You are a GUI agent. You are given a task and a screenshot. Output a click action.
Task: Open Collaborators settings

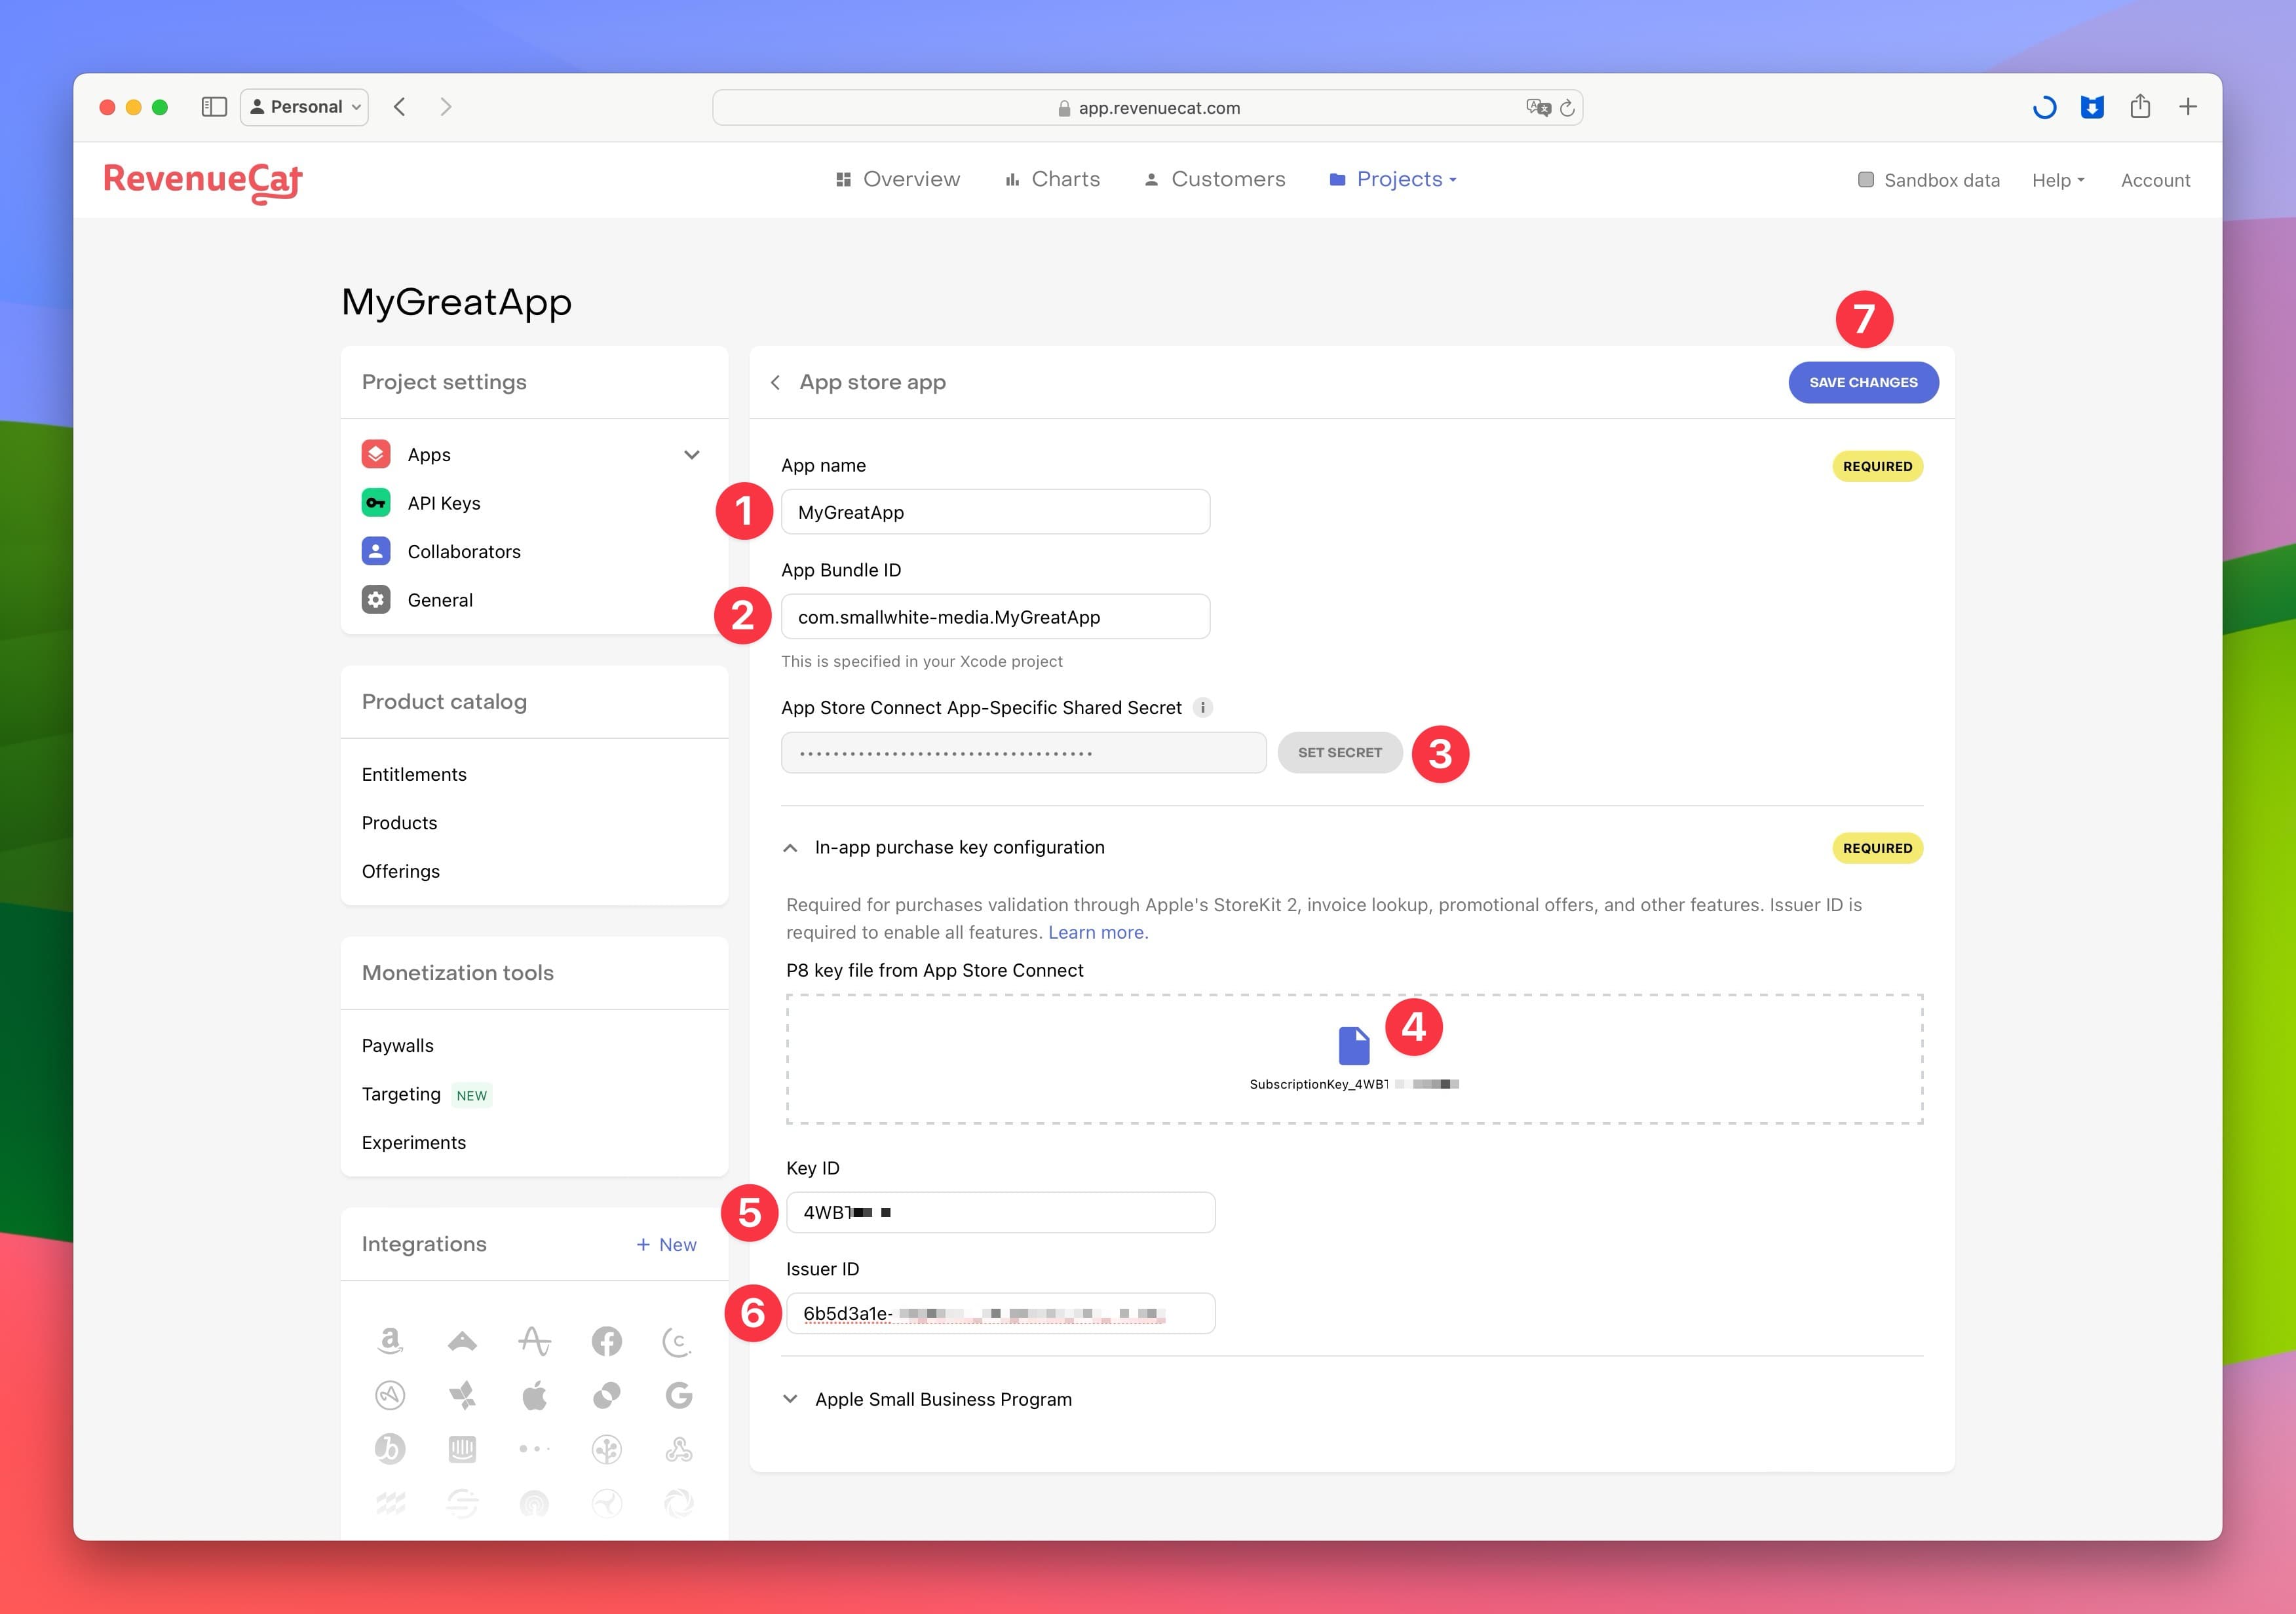click(464, 552)
